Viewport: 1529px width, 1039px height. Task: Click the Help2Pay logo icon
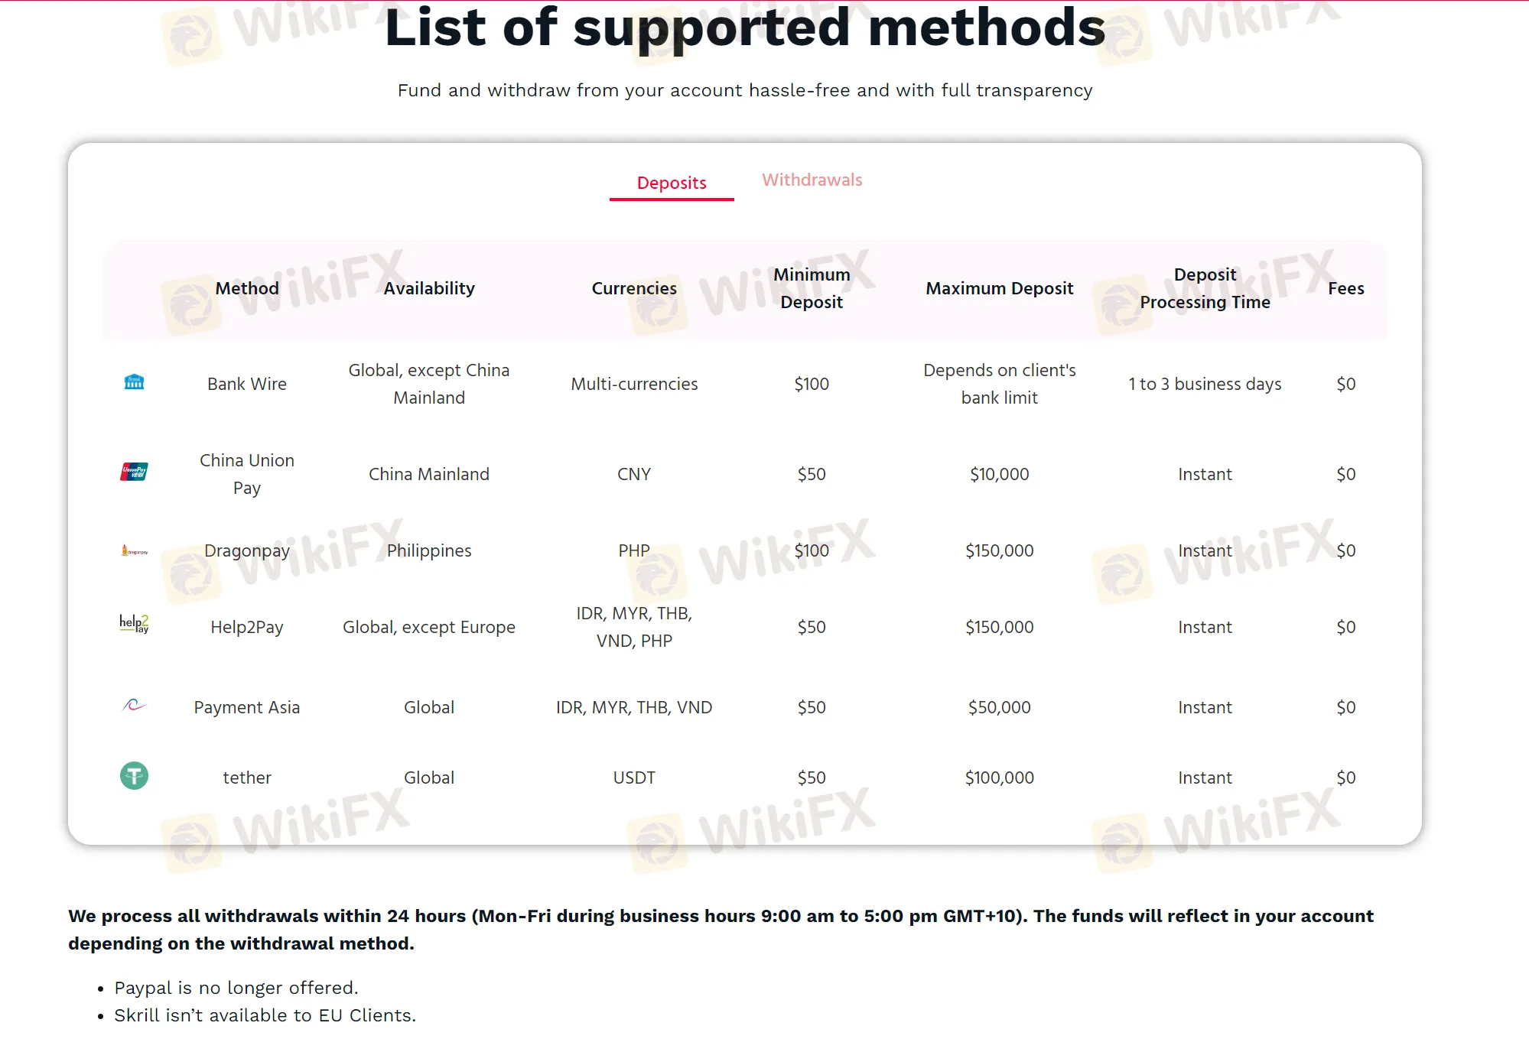(134, 624)
